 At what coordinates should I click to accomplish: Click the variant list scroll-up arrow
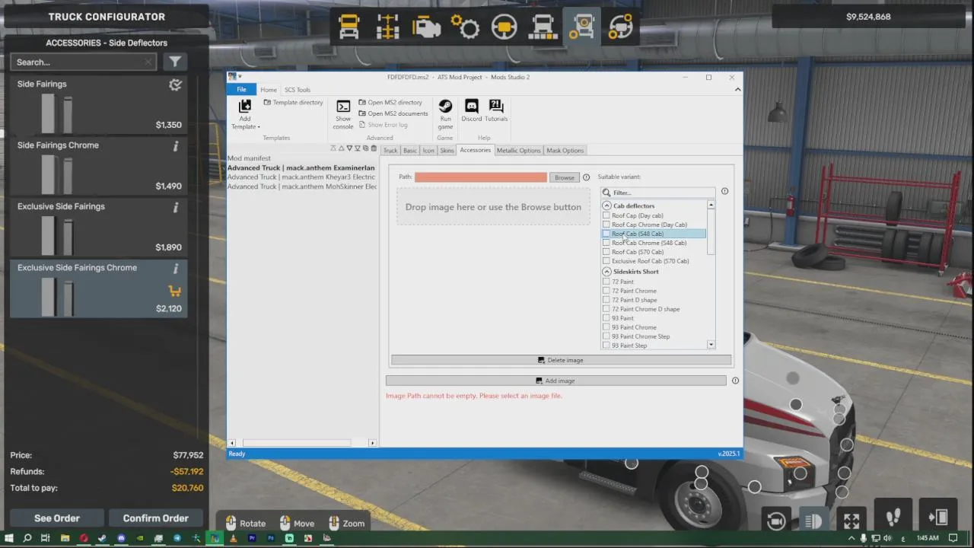tap(711, 205)
